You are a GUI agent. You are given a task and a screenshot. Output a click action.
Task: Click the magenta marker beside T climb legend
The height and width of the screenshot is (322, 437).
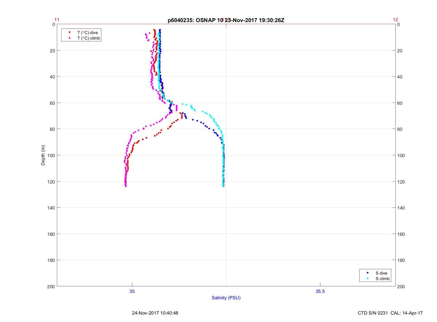click(x=69, y=38)
